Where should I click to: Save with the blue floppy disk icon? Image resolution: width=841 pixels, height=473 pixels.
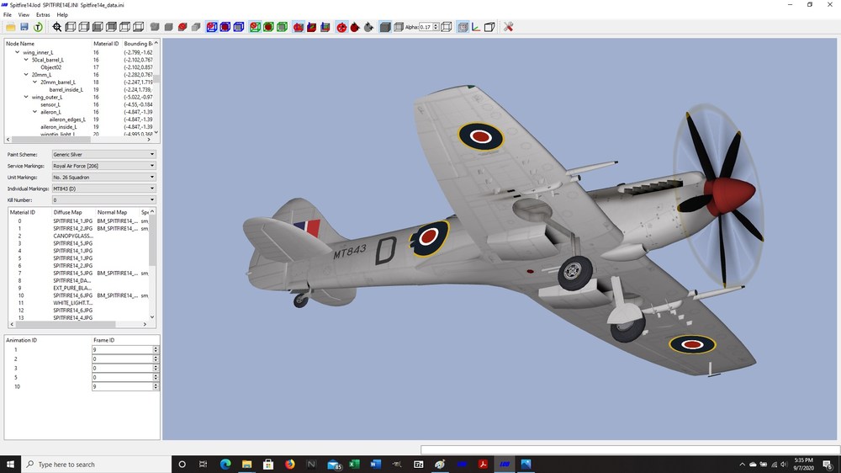click(x=24, y=27)
